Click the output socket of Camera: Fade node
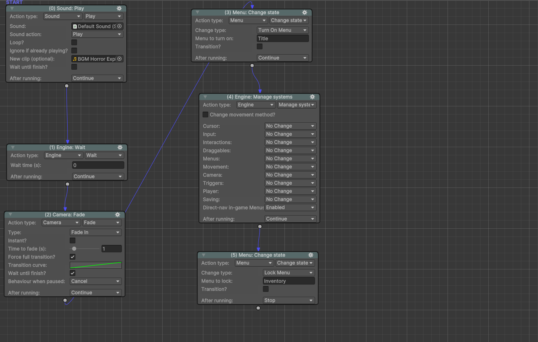The width and height of the screenshot is (538, 342). point(65,300)
